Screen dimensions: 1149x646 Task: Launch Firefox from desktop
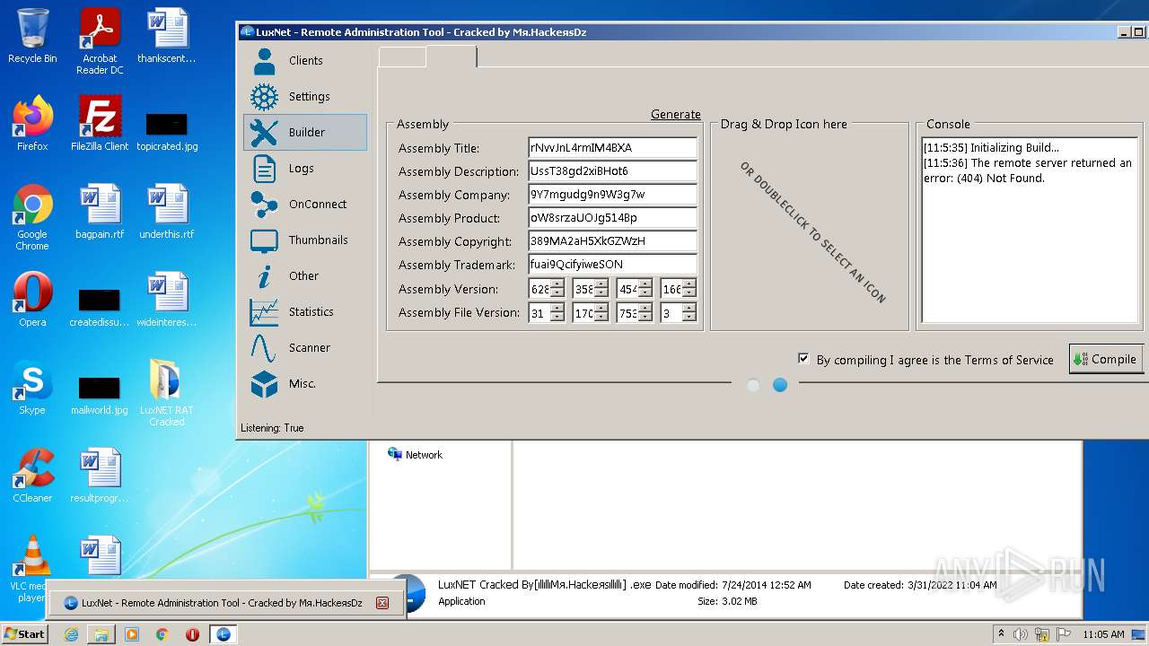coord(32,123)
